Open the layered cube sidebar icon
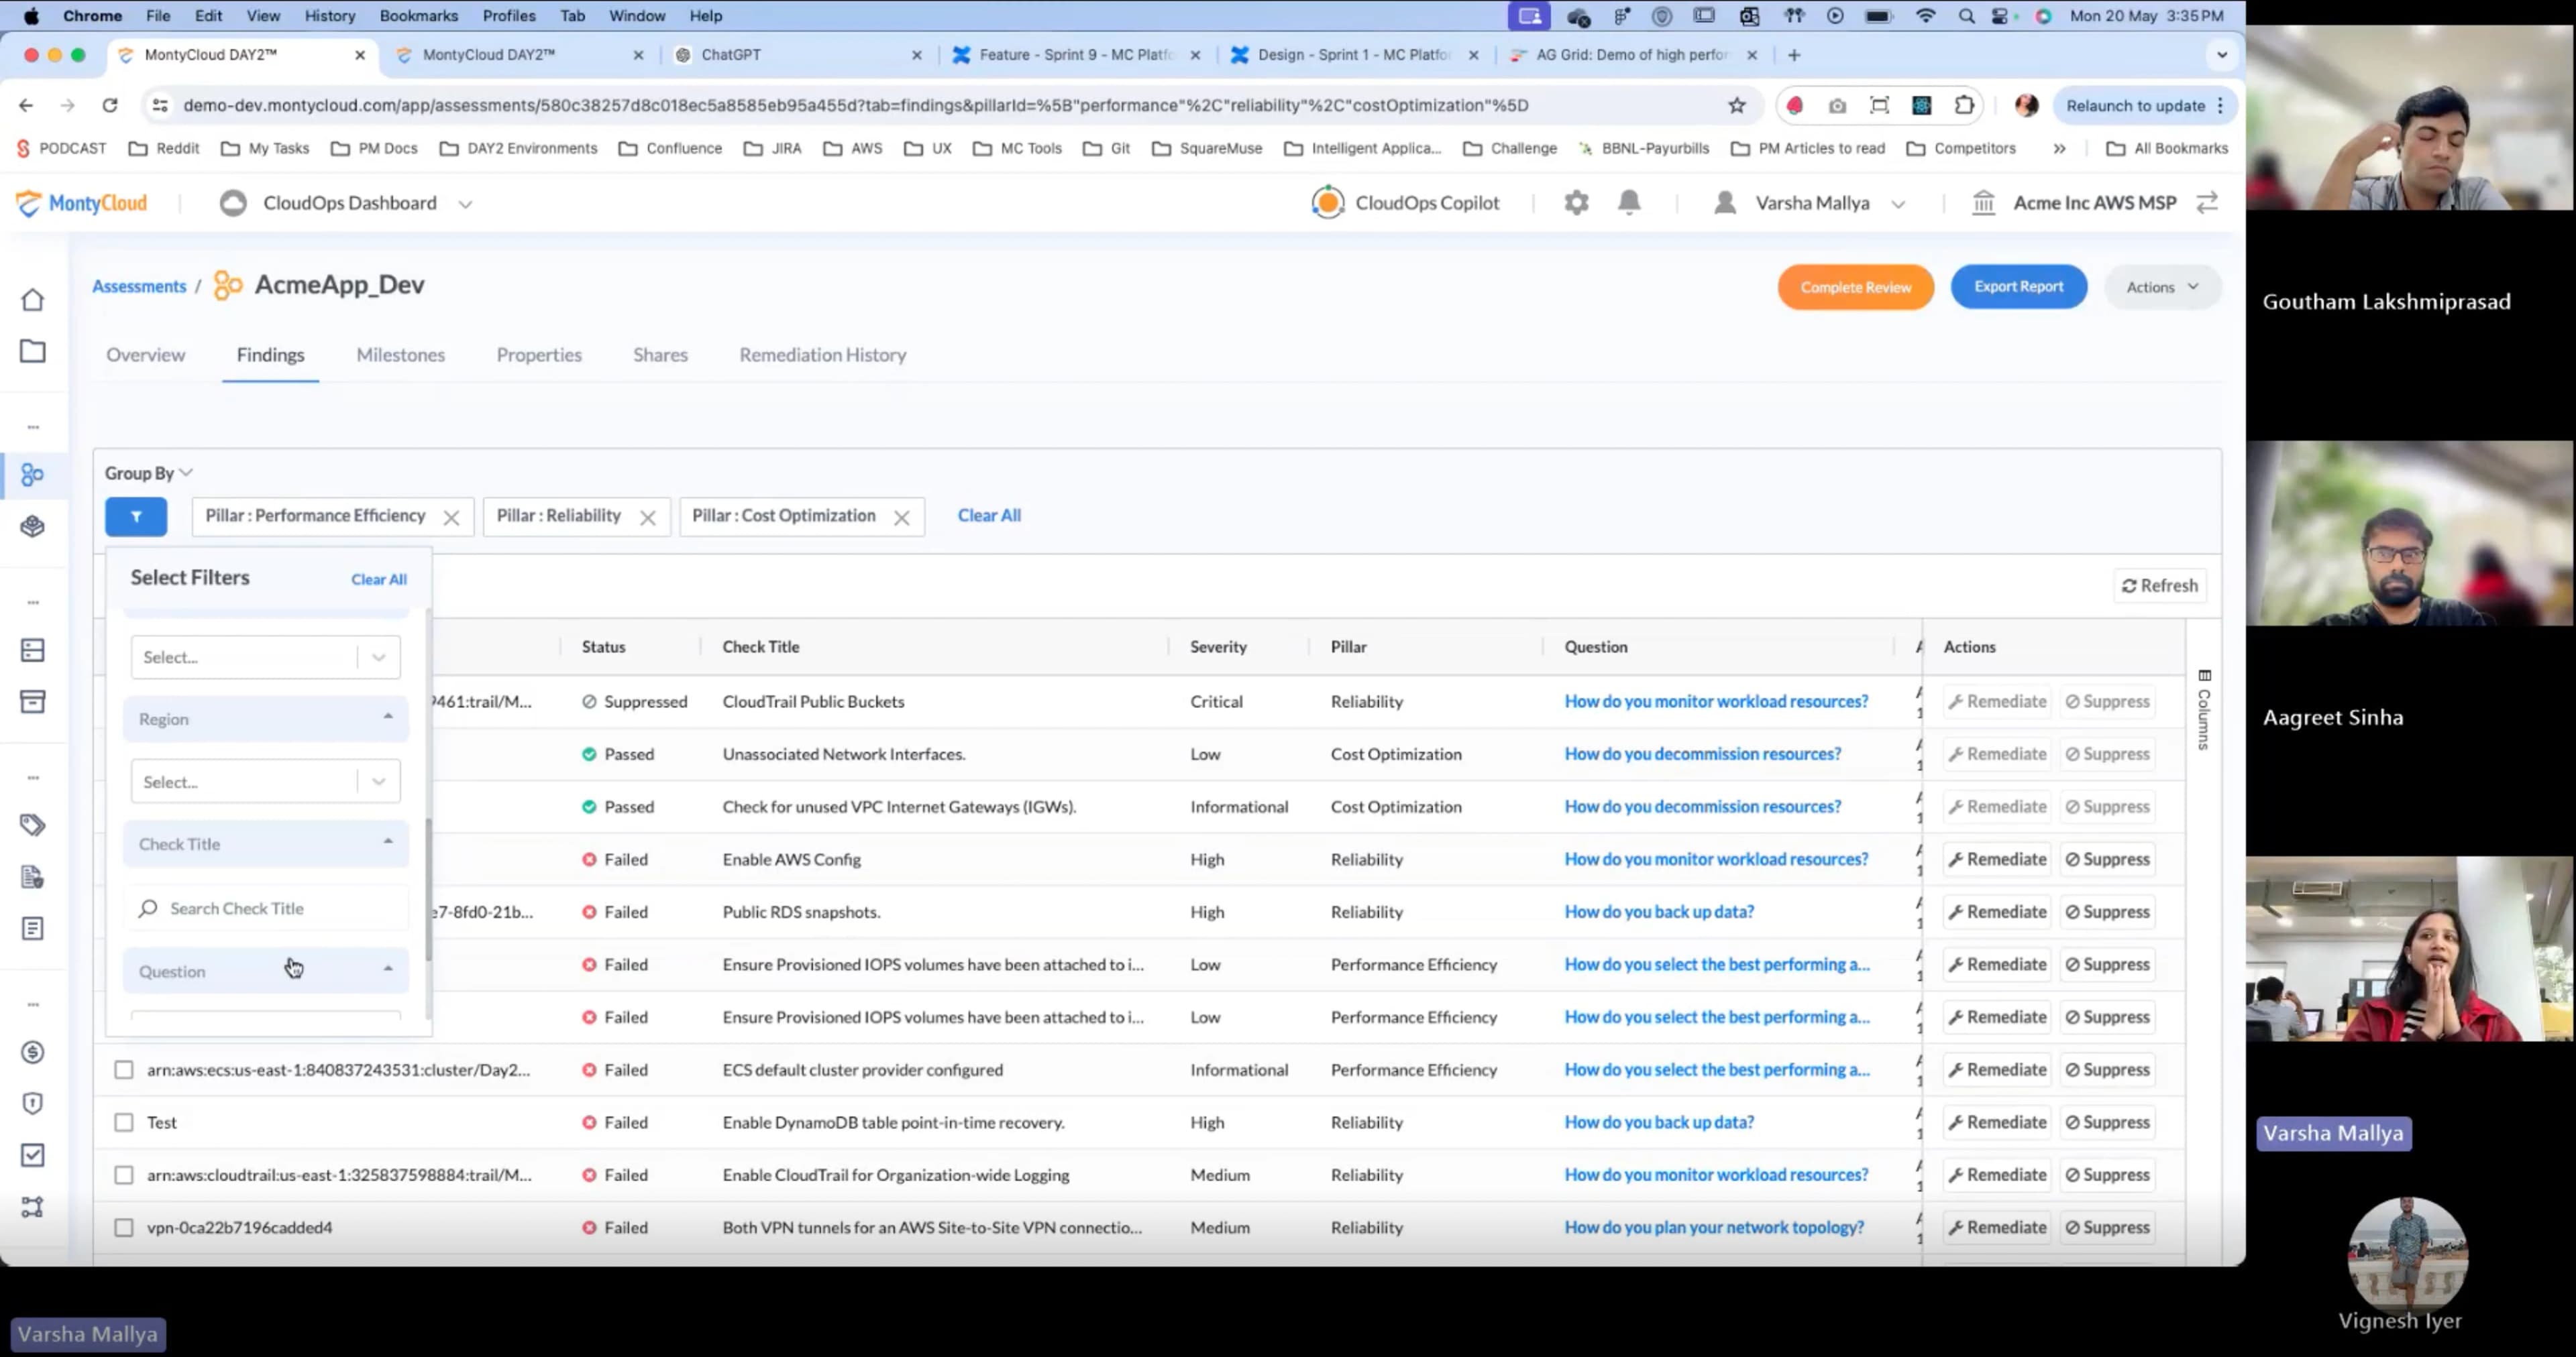2576x1357 pixels. [x=33, y=526]
